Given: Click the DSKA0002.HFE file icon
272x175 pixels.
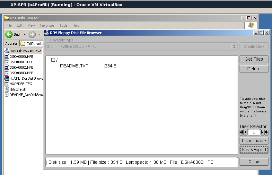Looking at the screenshot, I should [7, 67].
